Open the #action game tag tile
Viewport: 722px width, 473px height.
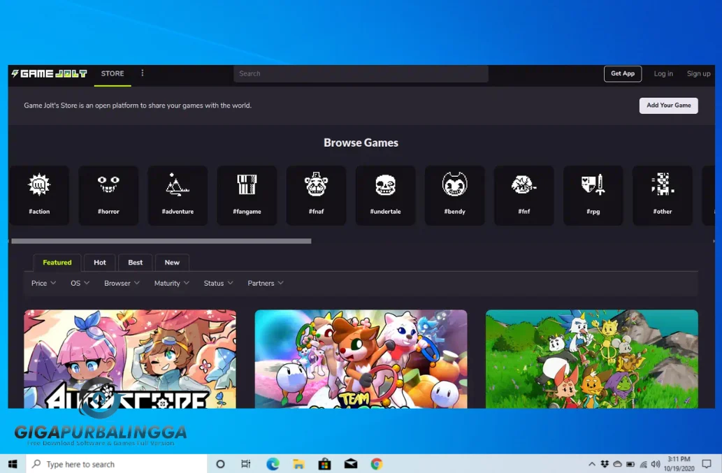click(x=39, y=196)
